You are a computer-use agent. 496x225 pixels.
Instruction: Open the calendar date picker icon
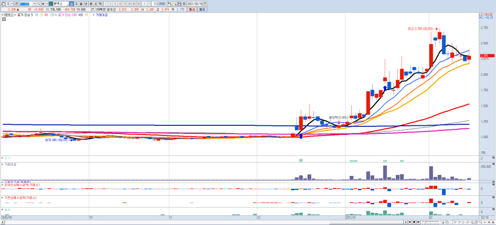[205, 4]
